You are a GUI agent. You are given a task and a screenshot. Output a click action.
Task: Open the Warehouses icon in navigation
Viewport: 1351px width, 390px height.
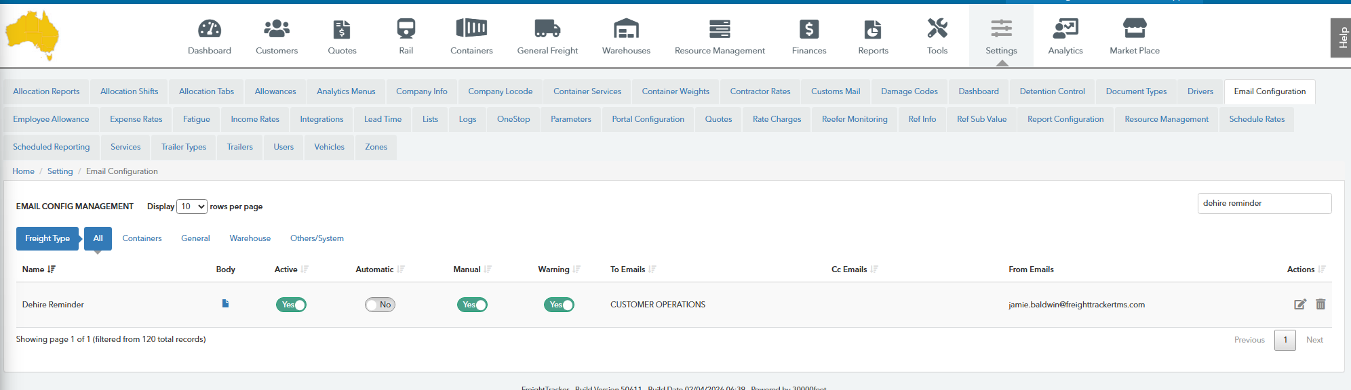pos(626,28)
